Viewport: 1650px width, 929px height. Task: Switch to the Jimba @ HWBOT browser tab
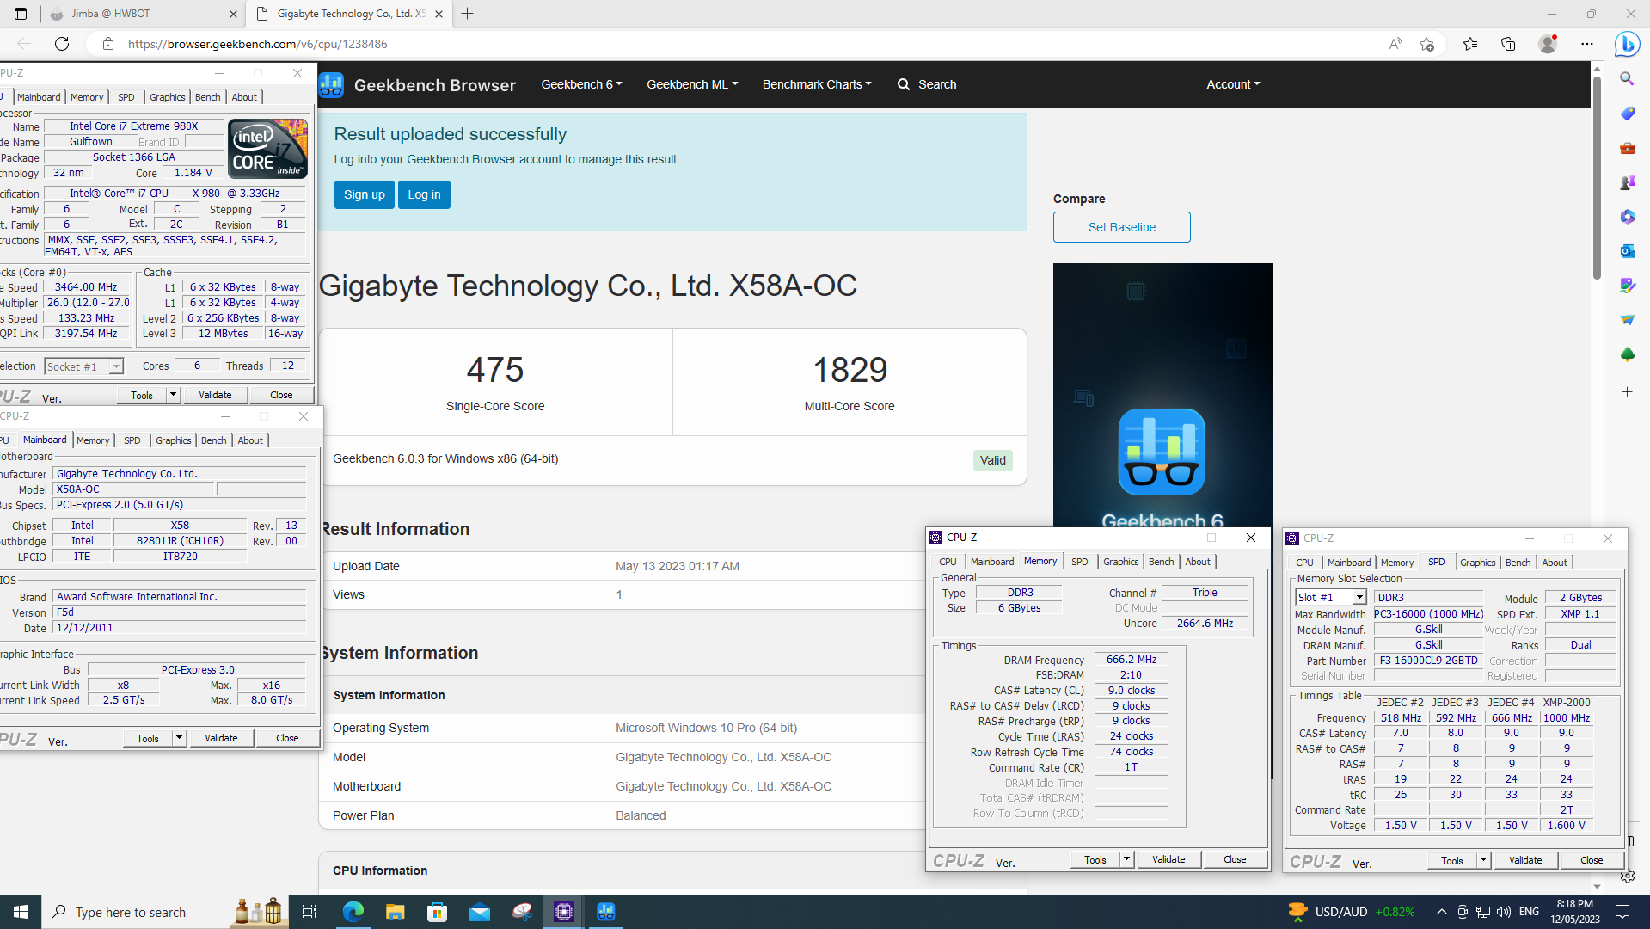142,14
